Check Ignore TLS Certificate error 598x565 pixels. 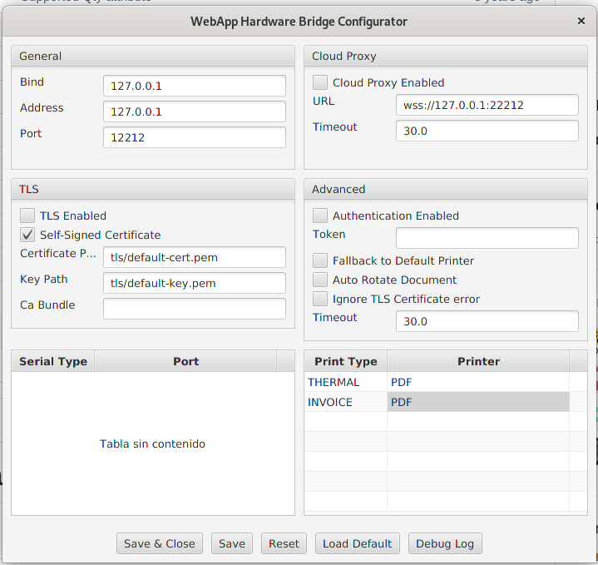pos(320,299)
